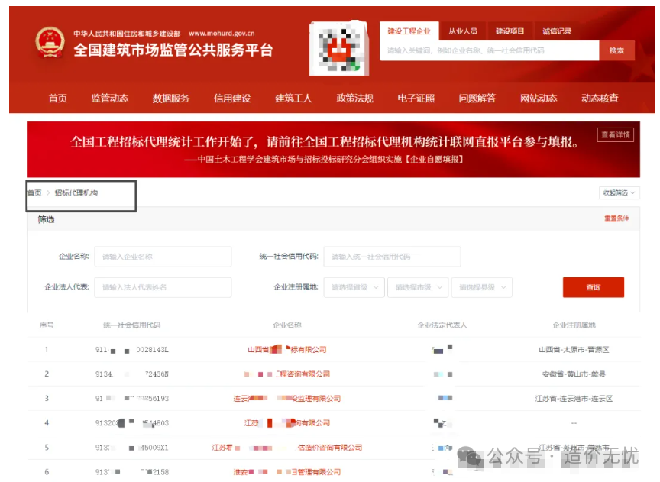
Task: Select the 建设项目 search tab
Action: tap(510, 31)
